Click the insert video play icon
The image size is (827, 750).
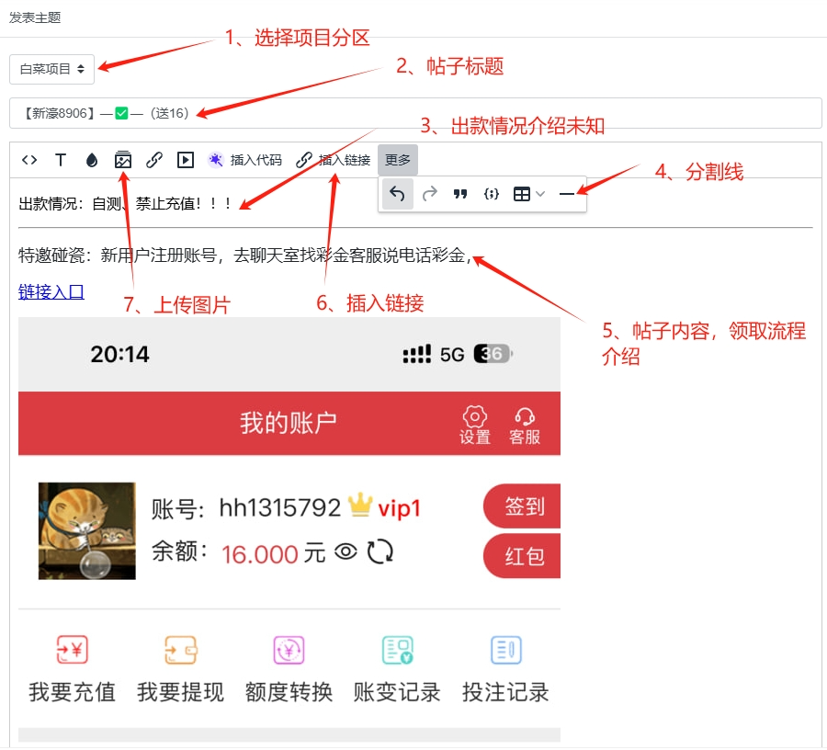pyautogui.click(x=185, y=160)
